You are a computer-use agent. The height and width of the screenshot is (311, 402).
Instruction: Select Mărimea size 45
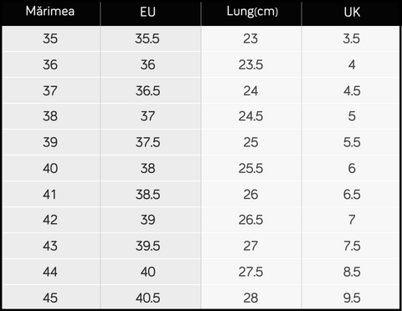pos(50,298)
